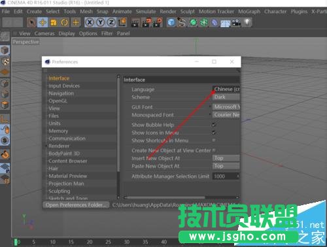The height and width of the screenshot is (247, 327).
Task: Open the viewport Display menu
Action: [x=67, y=33]
